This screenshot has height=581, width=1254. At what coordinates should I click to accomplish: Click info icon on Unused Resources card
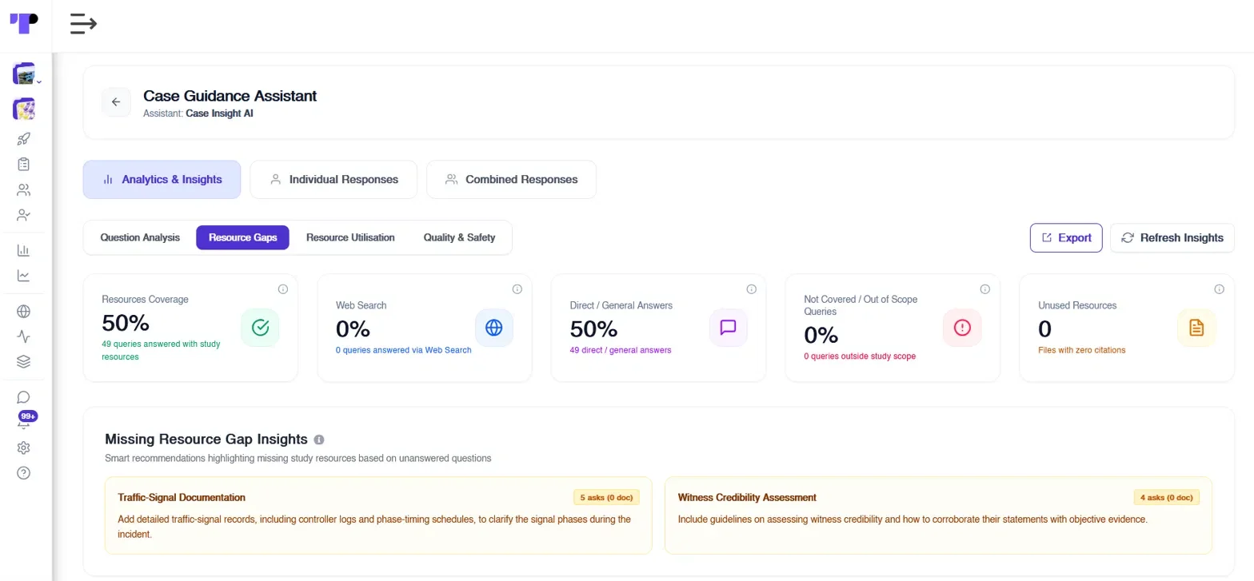point(1219,289)
